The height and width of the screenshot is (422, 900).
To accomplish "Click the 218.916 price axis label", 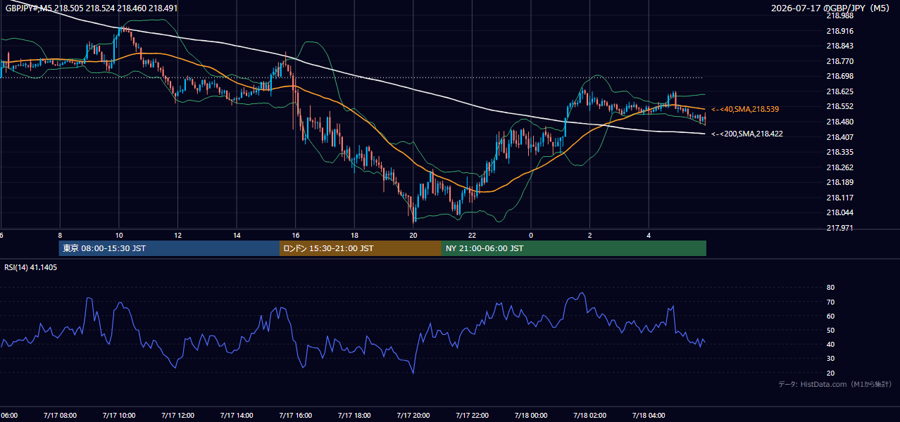I will 839,31.
